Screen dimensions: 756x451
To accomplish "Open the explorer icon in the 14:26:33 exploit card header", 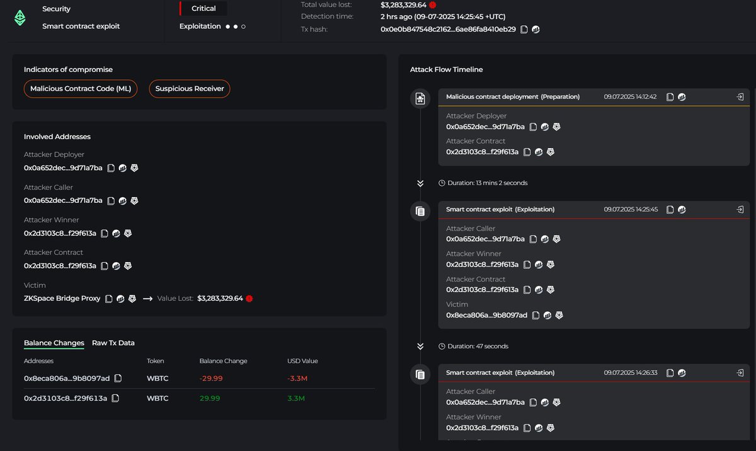I will click(682, 373).
